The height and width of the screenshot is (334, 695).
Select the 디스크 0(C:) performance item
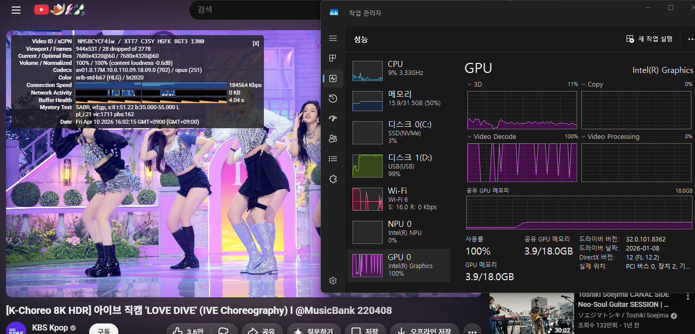point(399,133)
